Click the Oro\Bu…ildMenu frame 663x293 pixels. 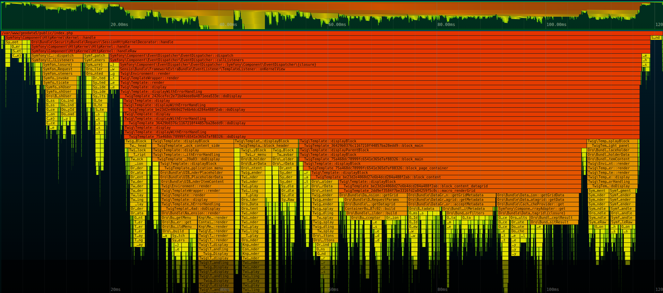(179, 227)
